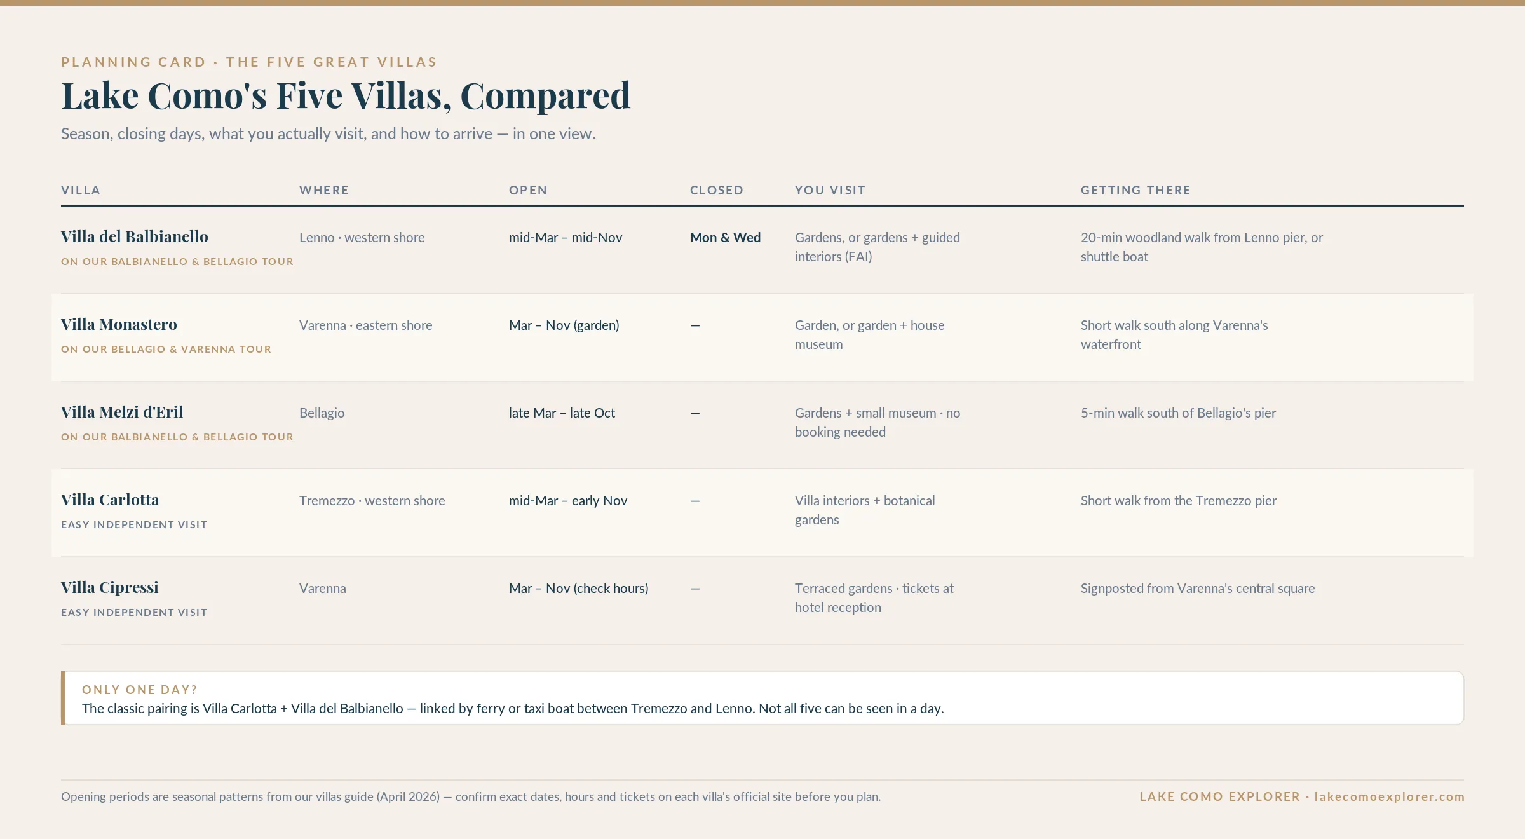Viewport: 1525px width, 839px height.
Task: Click the CLOSED column header
Action: (x=717, y=190)
